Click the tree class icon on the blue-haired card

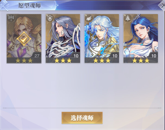click(x=127, y=18)
